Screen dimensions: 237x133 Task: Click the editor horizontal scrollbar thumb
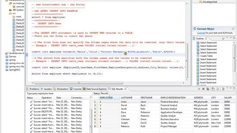click(79, 83)
